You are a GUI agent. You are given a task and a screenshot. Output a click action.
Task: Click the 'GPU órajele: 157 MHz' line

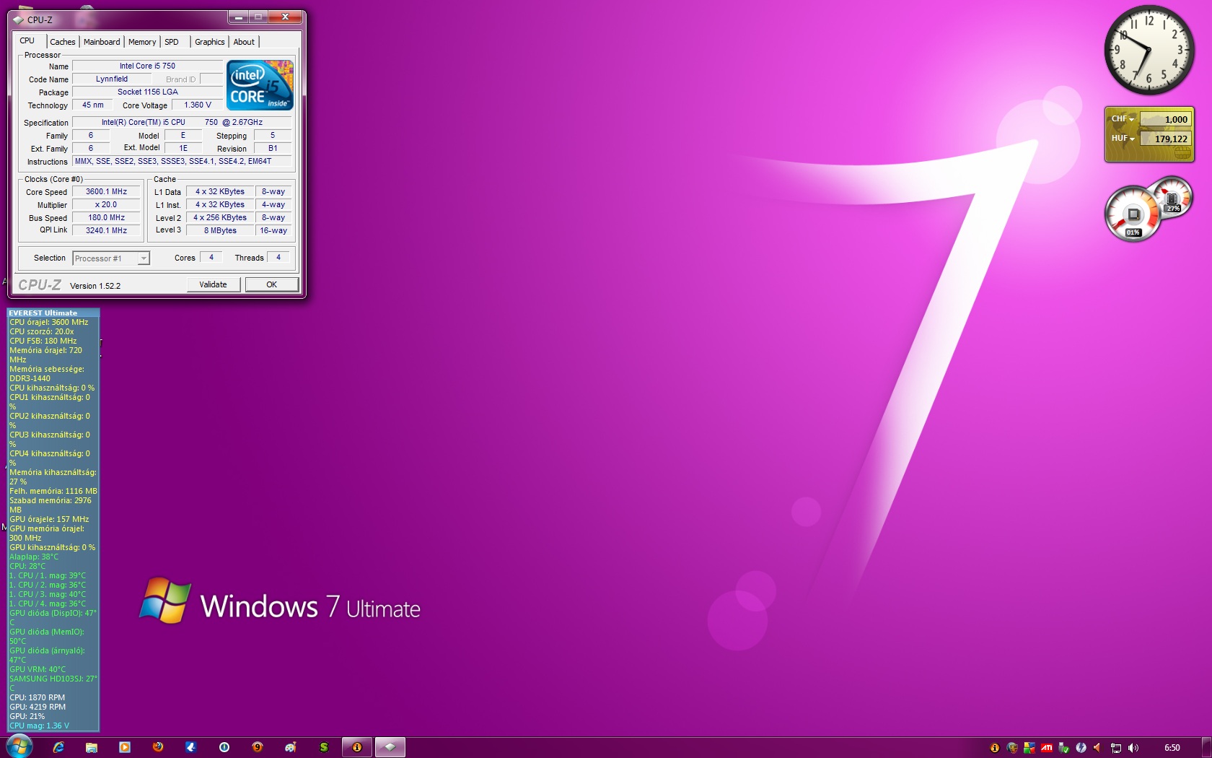49,519
